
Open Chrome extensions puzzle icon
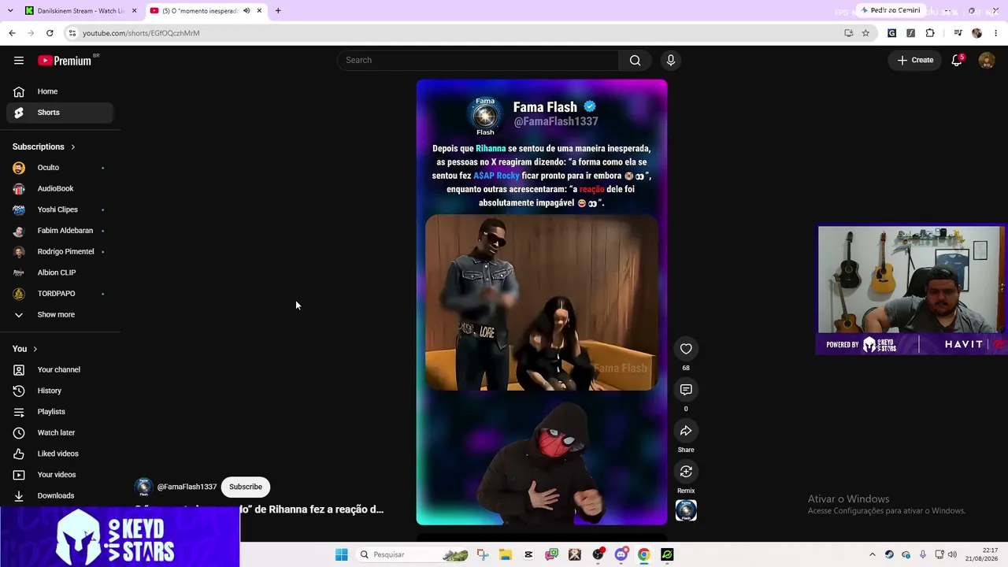pyautogui.click(x=930, y=33)
